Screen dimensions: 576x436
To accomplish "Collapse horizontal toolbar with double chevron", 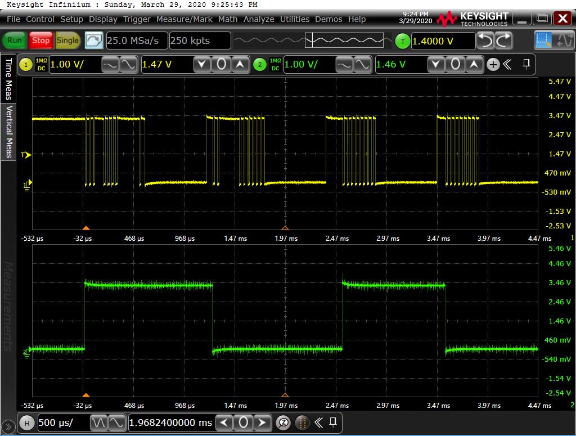I will click(x=318, y=422).
